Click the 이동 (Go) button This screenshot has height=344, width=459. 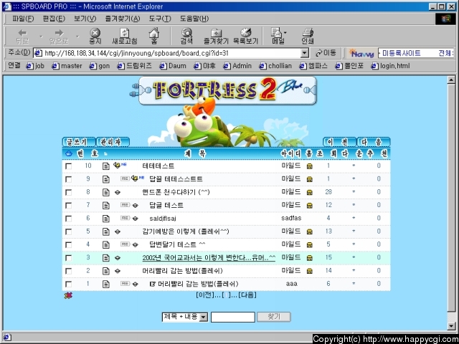326,53
